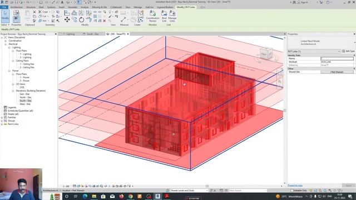The height and width of the screenshot is (200, 356).
Task: Toggle the Editable Only checkbox
Action: tap(292, 191)
